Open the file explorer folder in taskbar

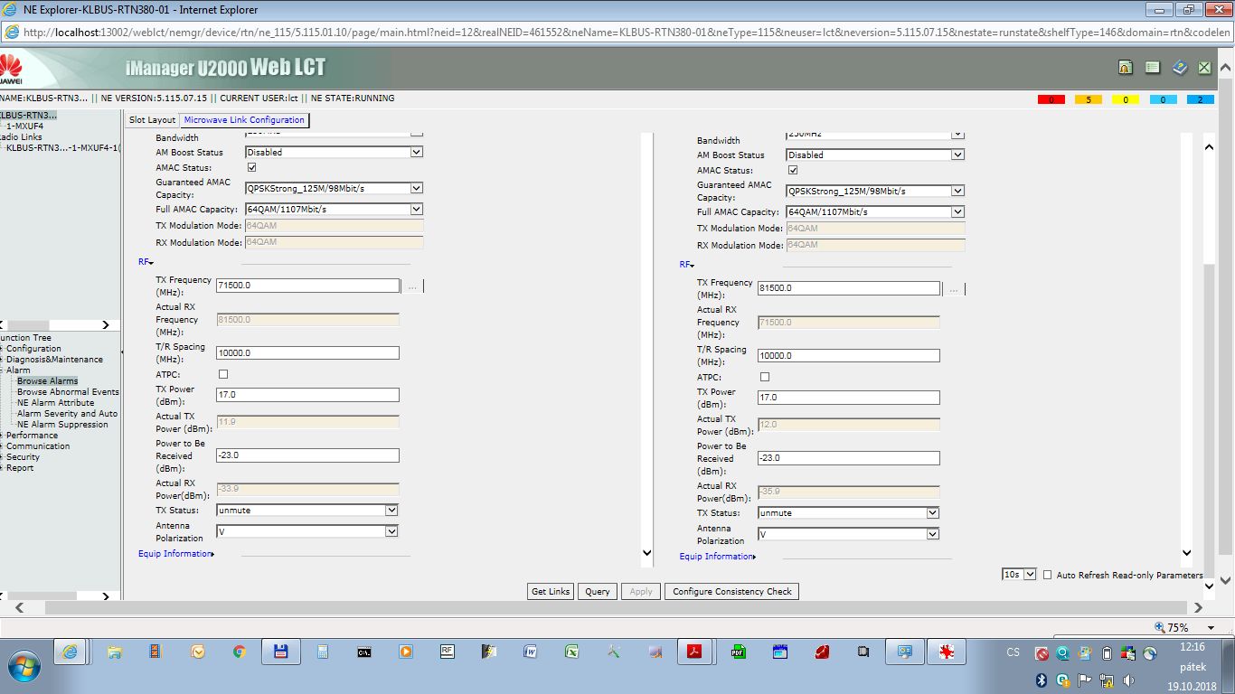(x=115, y=652)
